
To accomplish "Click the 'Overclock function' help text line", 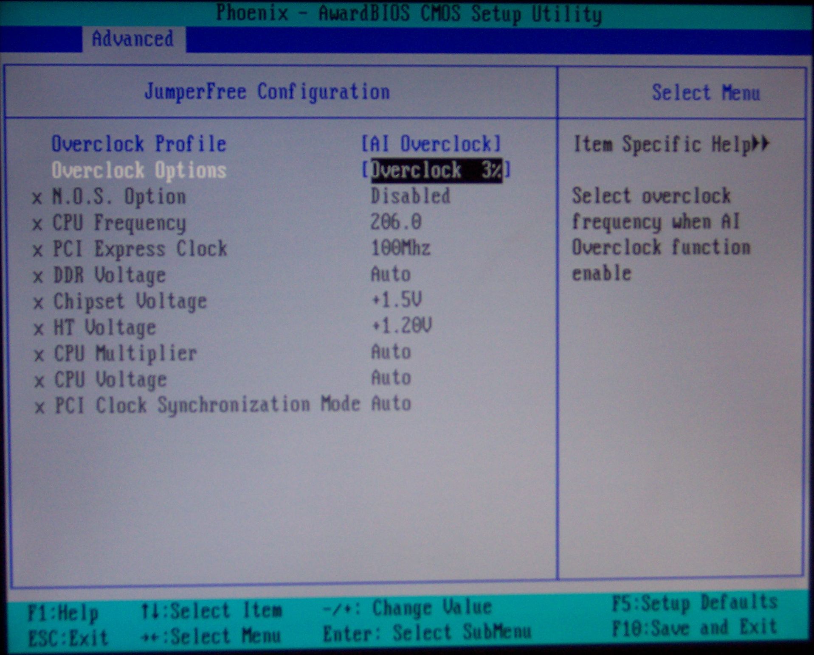I will 661,248.
